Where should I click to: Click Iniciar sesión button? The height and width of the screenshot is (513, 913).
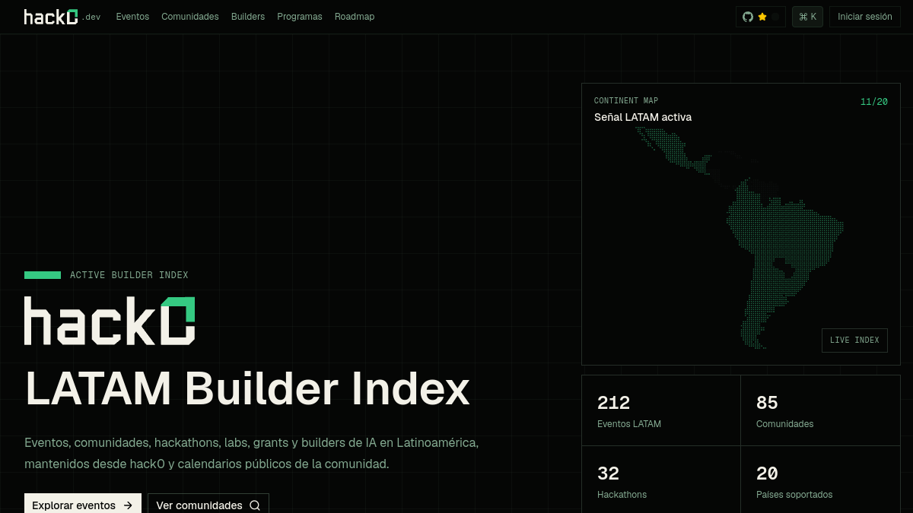tap(865, 17)
